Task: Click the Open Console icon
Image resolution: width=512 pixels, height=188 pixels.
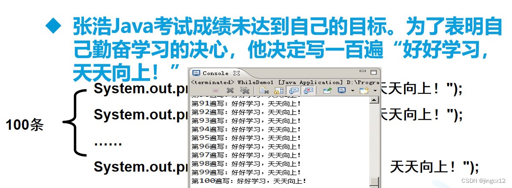Action: pos(364,91)
